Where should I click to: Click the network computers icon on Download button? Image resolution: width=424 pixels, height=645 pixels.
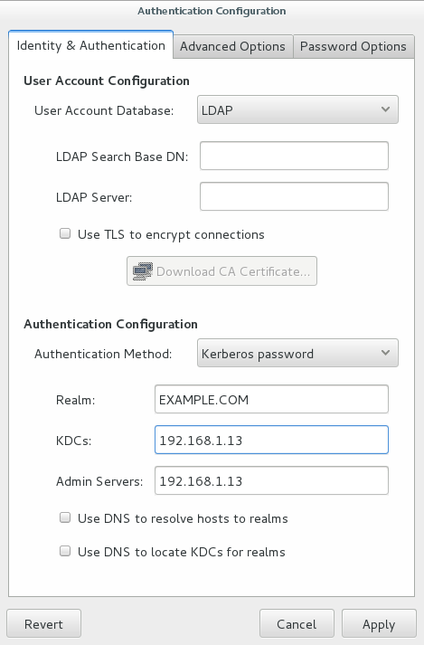pyautogui.click(x=142, y=271)
